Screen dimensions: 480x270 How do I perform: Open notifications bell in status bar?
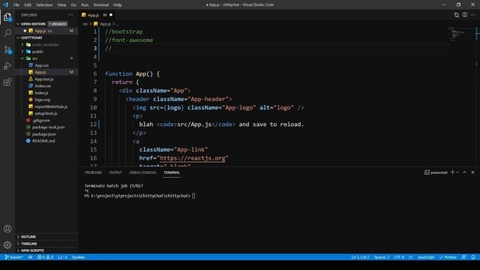click(473, 257)
